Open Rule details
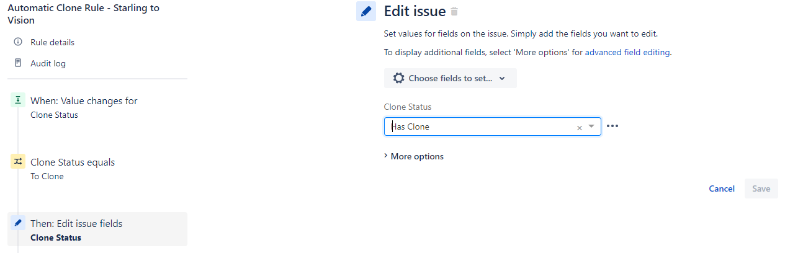Screen dimensions: 785x253 coord(52,42)
